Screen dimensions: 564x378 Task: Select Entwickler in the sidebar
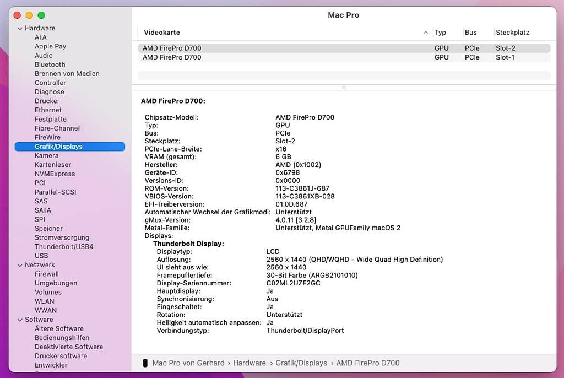point(51,365)
